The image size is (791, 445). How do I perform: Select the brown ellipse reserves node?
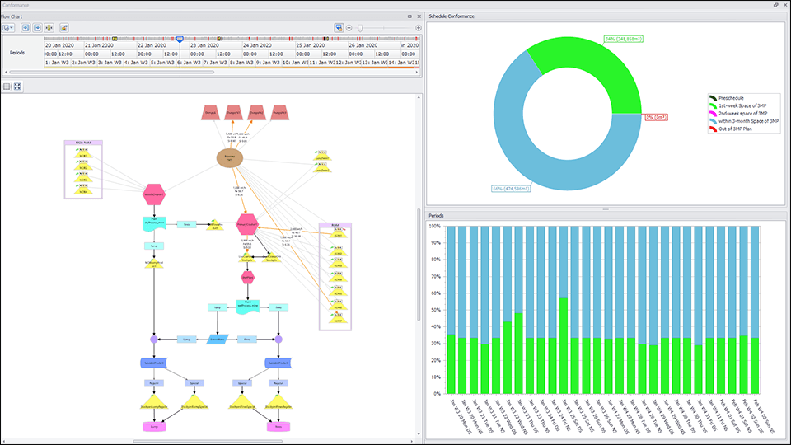click(x=230, y=158)
